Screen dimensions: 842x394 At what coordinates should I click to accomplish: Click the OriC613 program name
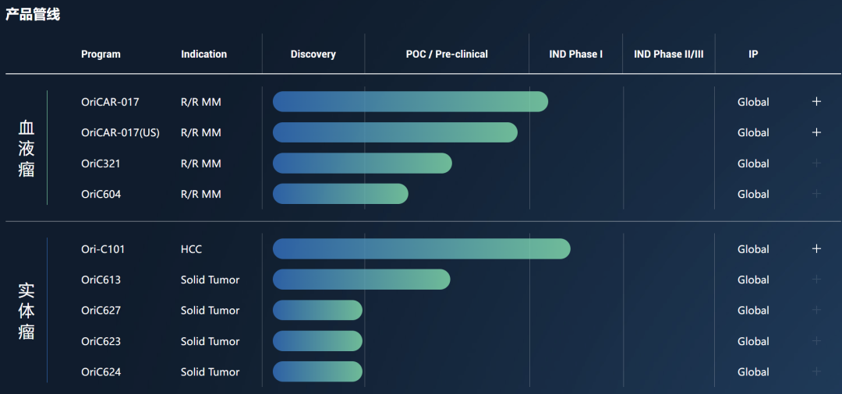(x=101, y=280)
